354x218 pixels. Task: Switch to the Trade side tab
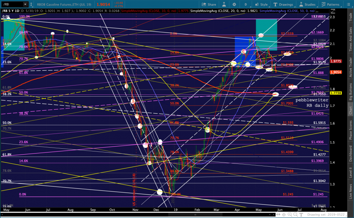351,17
